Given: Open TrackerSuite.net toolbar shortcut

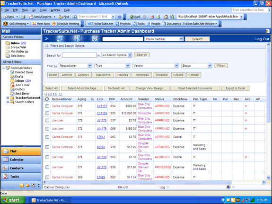Looking at the screenshot, I should click(x=100, y=24).
